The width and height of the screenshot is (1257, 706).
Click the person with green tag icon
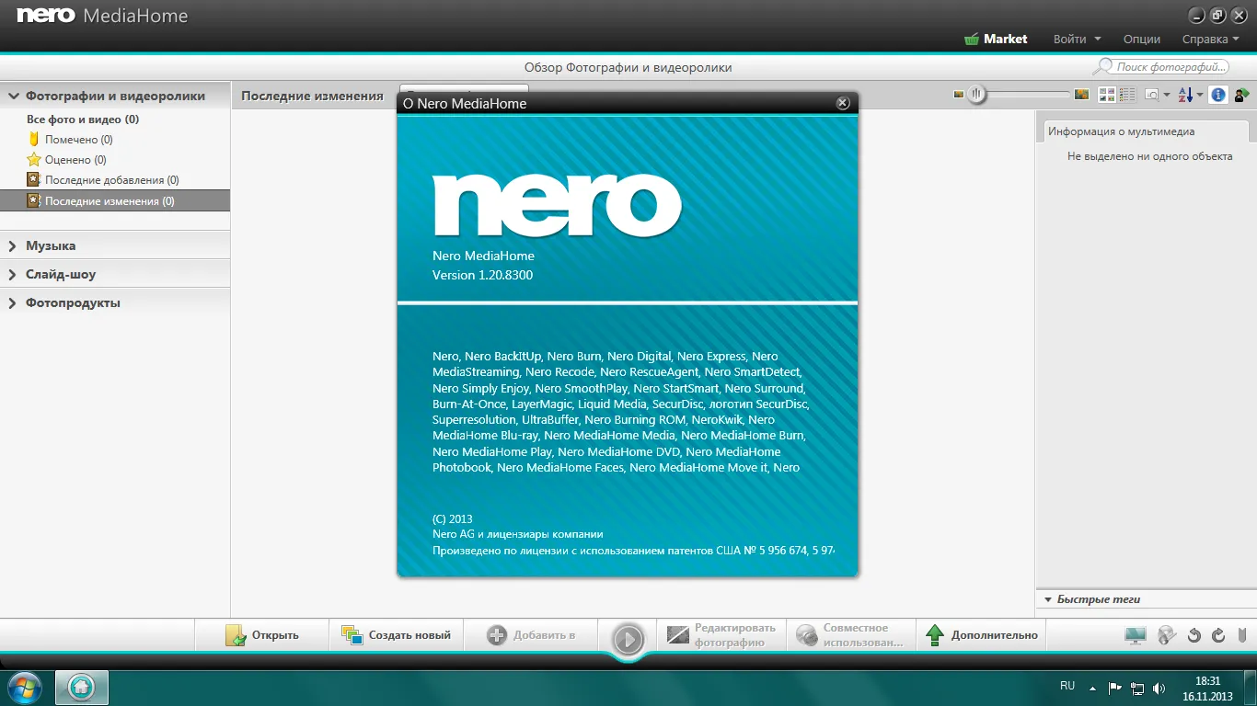coord(1241,95)
